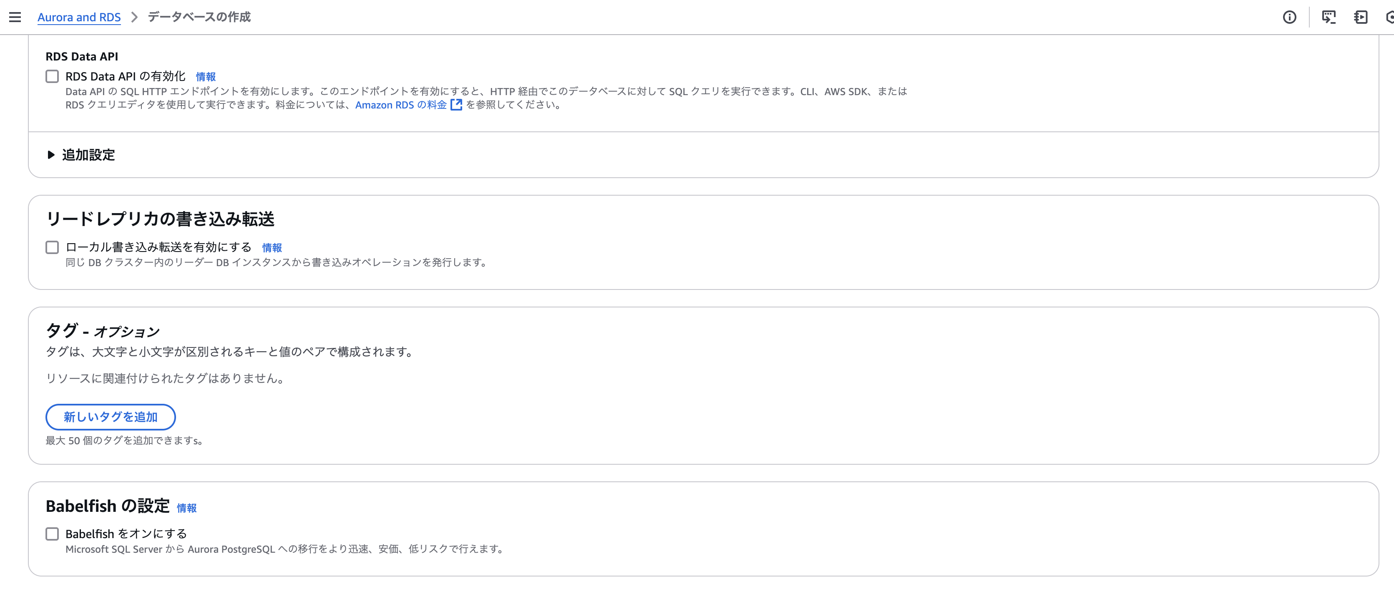Open the Amazon RDS の料金 pricing link
Screen dimensions: 1394x589
point(400,105)
